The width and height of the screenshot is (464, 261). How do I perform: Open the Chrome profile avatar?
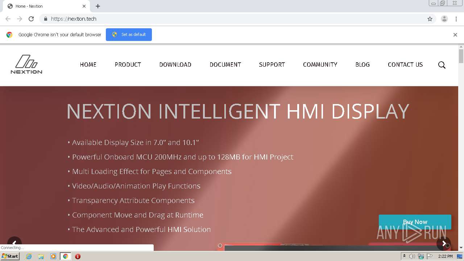point(444,19)
